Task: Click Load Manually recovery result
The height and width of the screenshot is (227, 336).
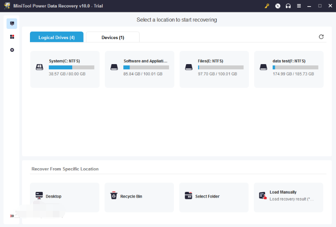Action: (288, 195)
